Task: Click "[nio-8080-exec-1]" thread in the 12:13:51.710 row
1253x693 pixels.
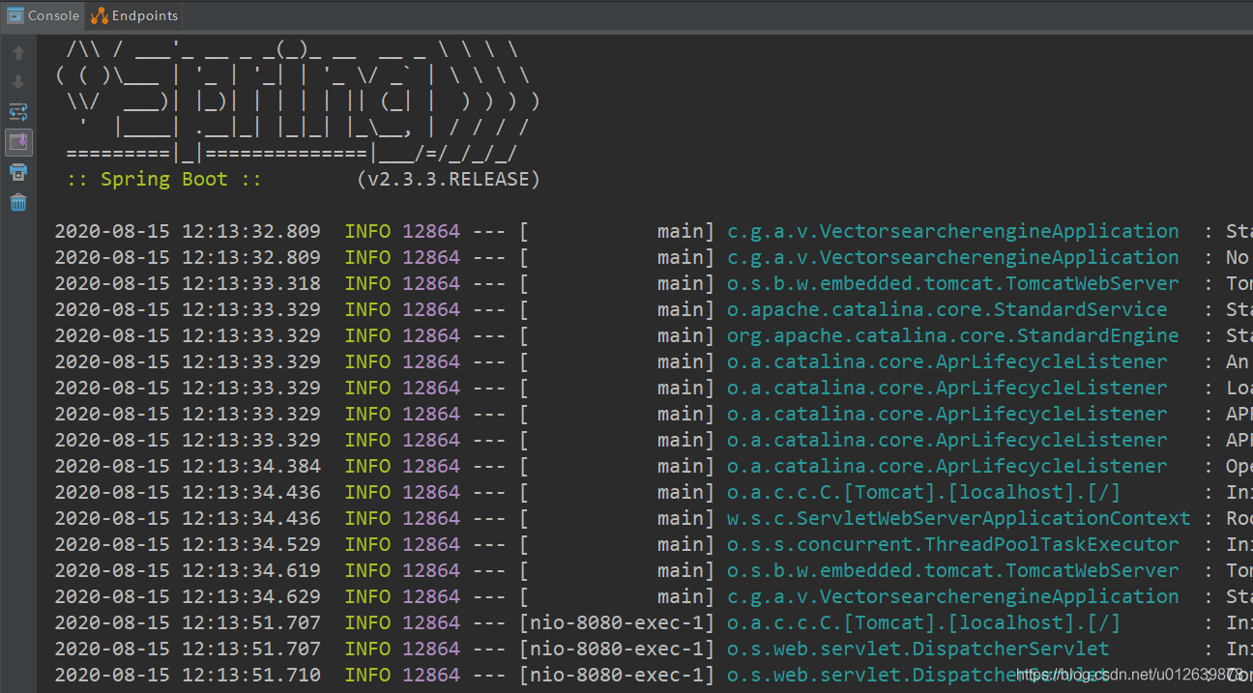Action: point(617,675)
